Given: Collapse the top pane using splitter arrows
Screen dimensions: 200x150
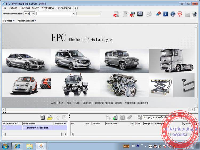Looking at the screenshot, I should [3, 112].
